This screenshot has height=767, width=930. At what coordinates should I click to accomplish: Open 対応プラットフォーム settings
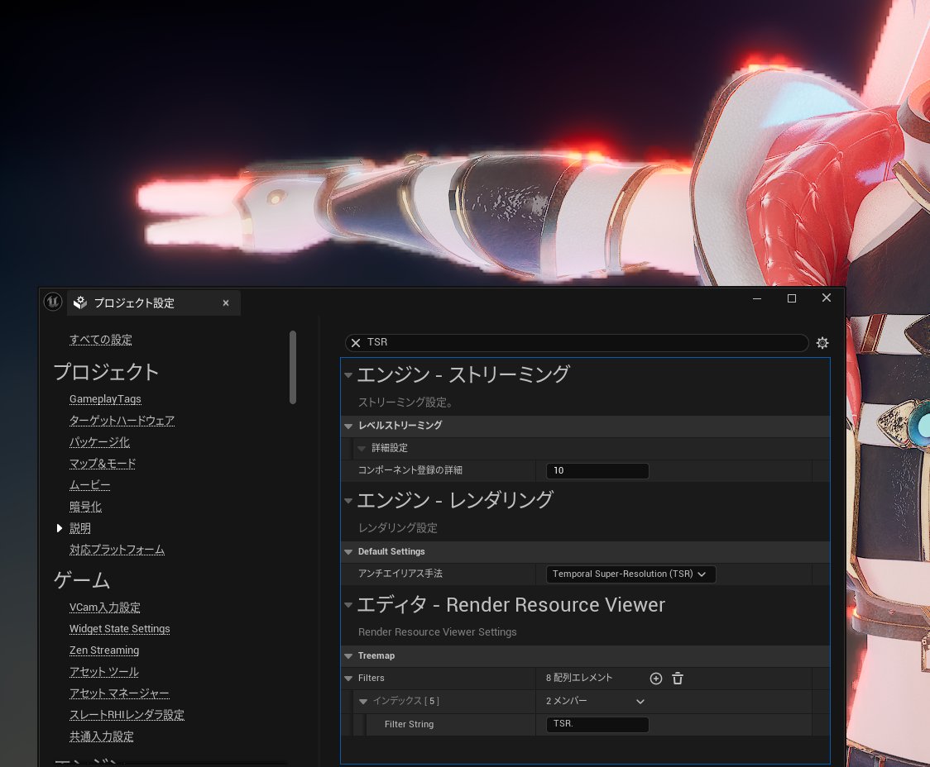coord(117,550)
